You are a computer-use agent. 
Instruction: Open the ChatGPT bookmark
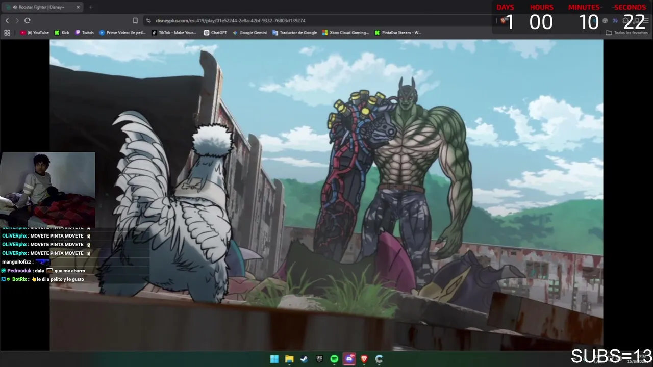[x=215, y=33]
